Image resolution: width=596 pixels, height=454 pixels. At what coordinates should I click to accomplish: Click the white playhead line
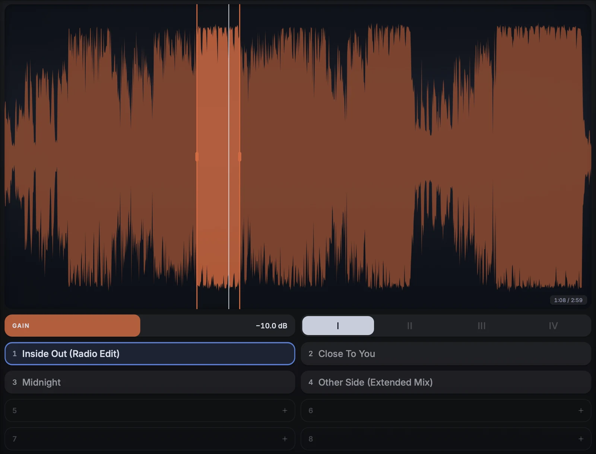pos(229,157)
